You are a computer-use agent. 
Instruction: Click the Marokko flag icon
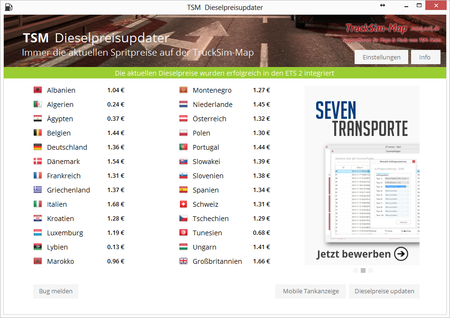(x=37, y=261)
